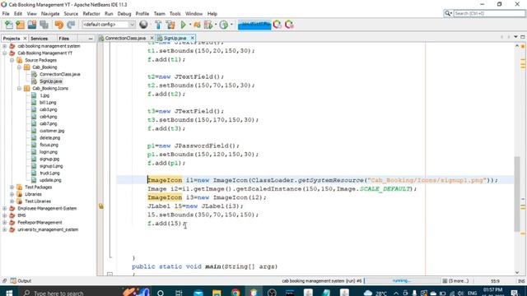527x296 pixels.
Task: Switch to the Services tab
Action: tap(40, 39)
